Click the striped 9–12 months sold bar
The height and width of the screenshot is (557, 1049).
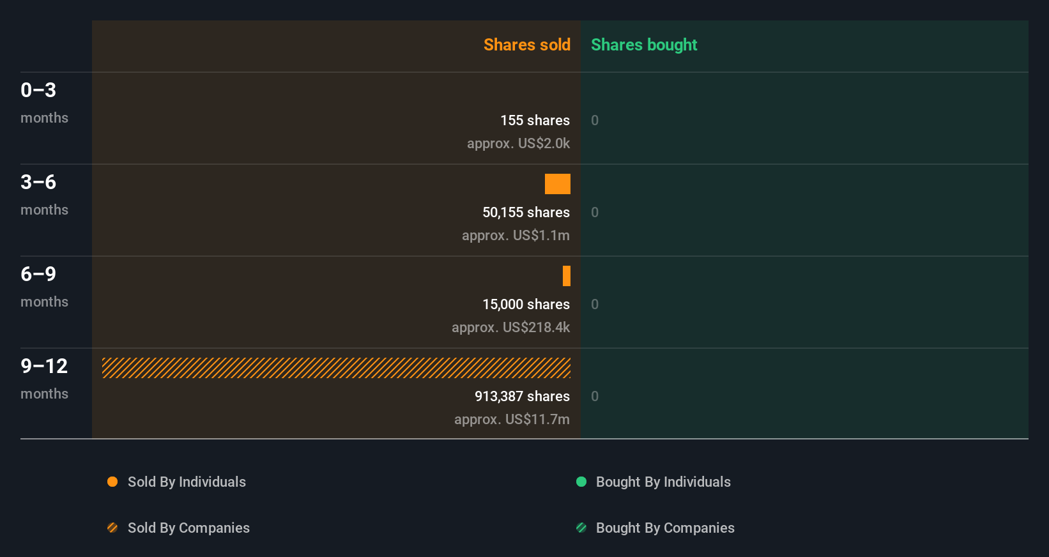point(336,368)
